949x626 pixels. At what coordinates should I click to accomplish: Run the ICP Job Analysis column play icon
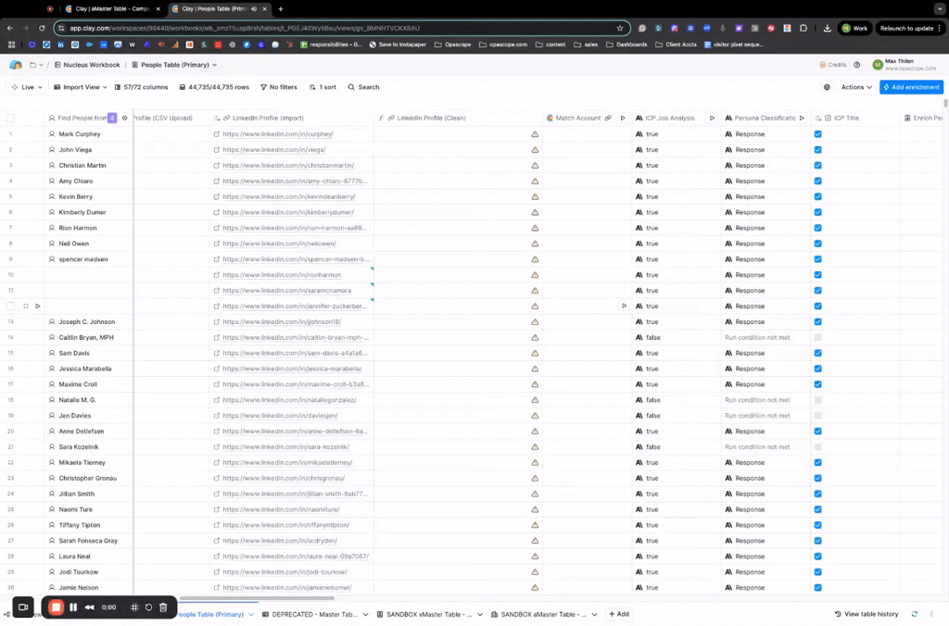point(712,119)
